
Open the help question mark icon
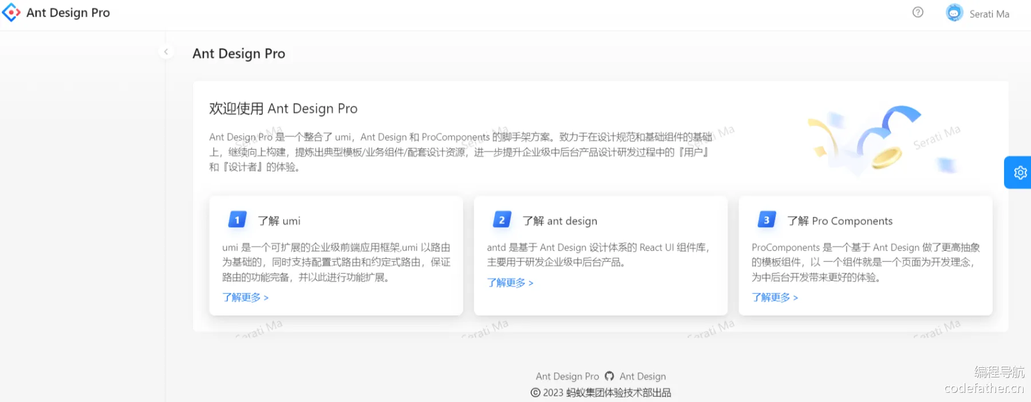pyautogui.click(x=918, y=12)
